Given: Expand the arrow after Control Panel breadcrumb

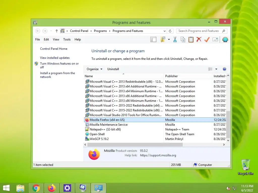Looking at the screenshot, I should pyautogui.click(x=91, y=31).
